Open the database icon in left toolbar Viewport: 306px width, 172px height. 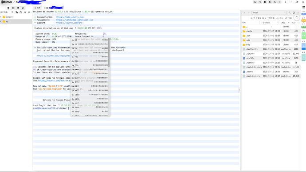[x=18, y=8]
